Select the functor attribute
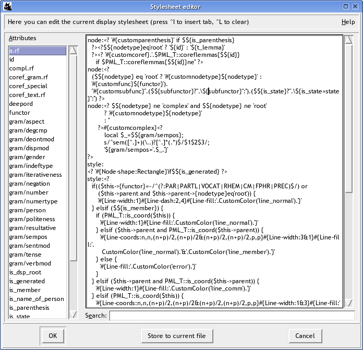Viewport: 363px width, 350px height. [38, 113]
